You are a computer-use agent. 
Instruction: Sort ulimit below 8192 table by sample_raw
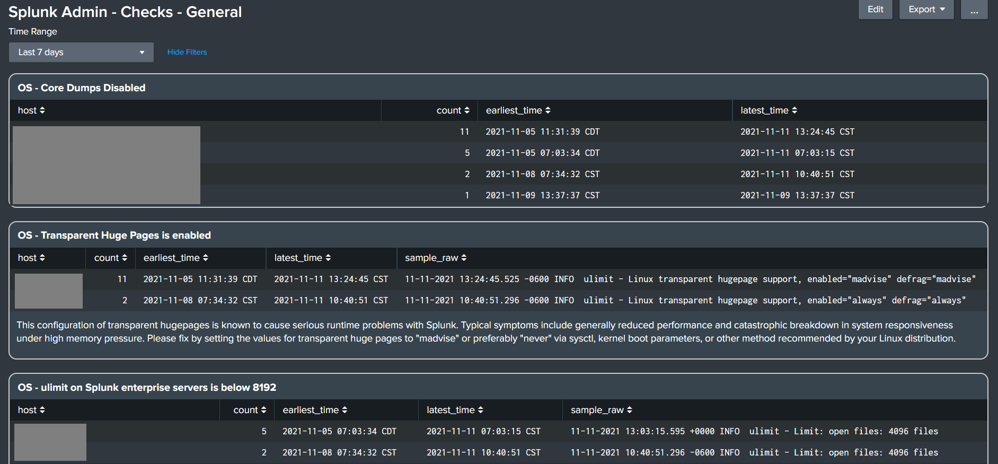coord(602,410)
